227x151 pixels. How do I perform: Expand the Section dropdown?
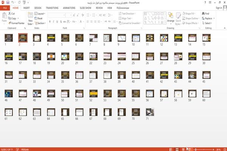tap(40, 23)
